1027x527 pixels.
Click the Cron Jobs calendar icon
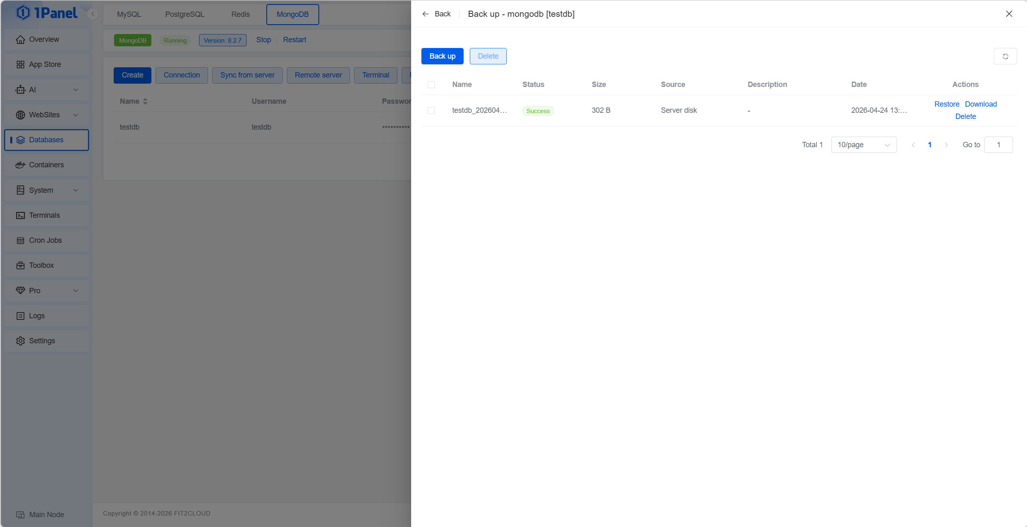[x=21, y=240]
